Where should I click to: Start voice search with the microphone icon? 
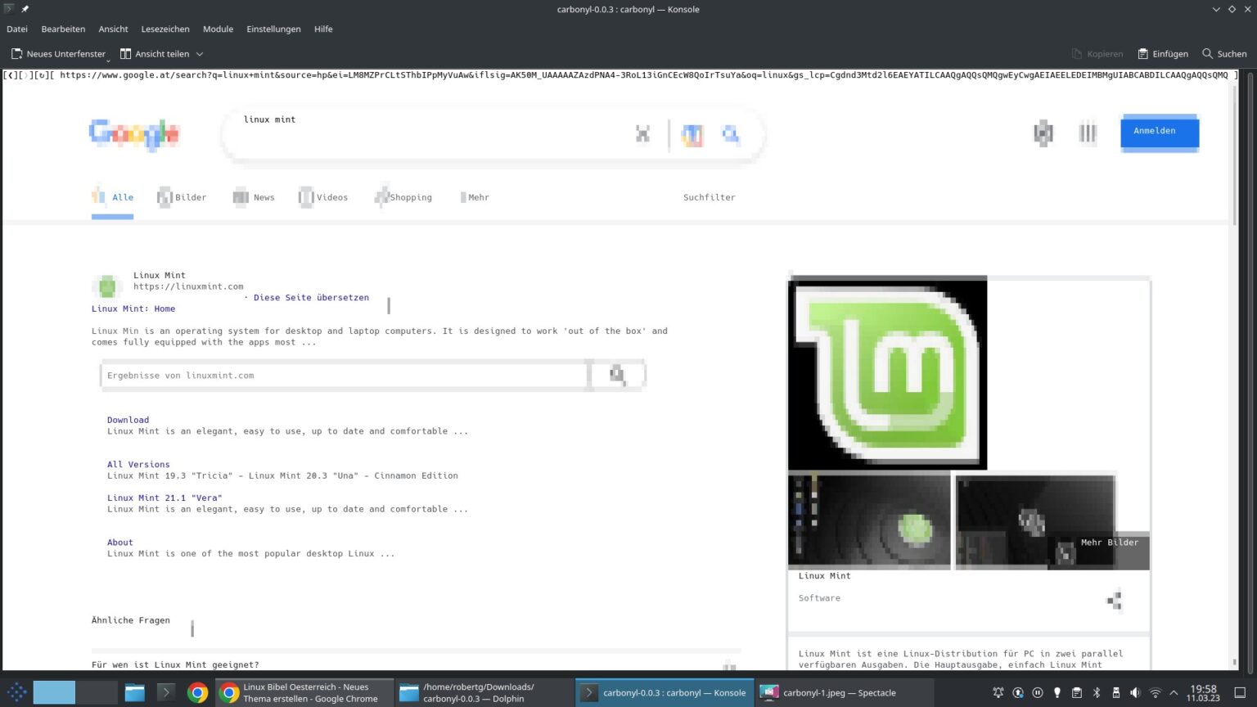click(692, 134)
